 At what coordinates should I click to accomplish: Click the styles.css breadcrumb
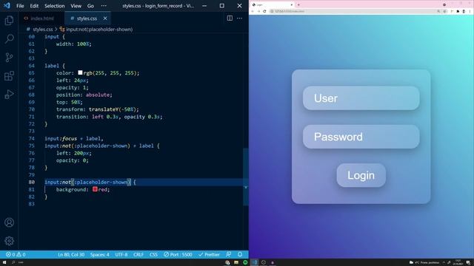tap(39, 30)
